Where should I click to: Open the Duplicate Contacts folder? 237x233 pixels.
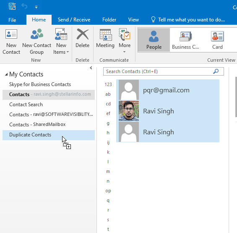[49, 135]
